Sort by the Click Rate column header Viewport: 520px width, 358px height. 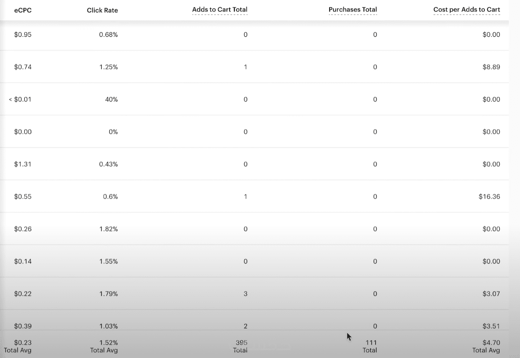point(102,10)
